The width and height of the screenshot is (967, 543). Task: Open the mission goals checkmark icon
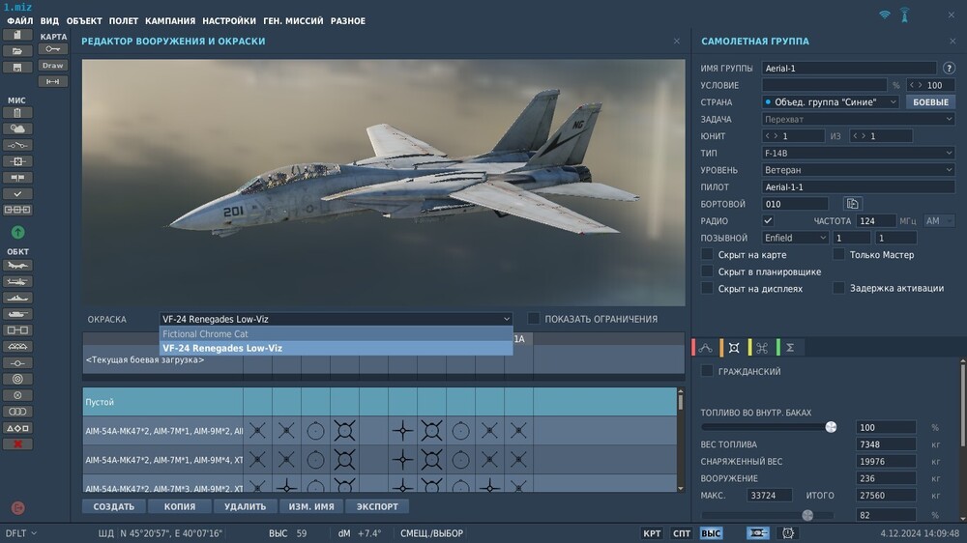pyautogui.click(x=17, y=193)
